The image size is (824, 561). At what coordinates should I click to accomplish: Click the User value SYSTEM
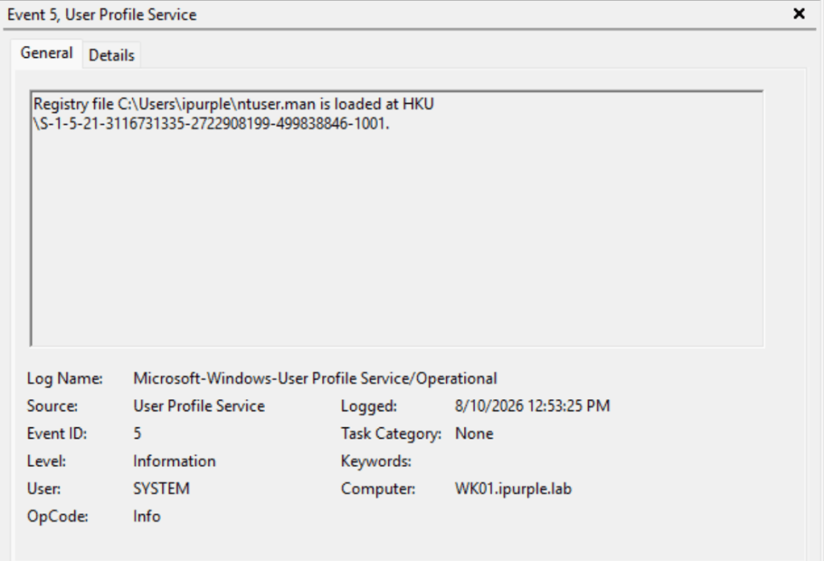[x=161, y=489]
